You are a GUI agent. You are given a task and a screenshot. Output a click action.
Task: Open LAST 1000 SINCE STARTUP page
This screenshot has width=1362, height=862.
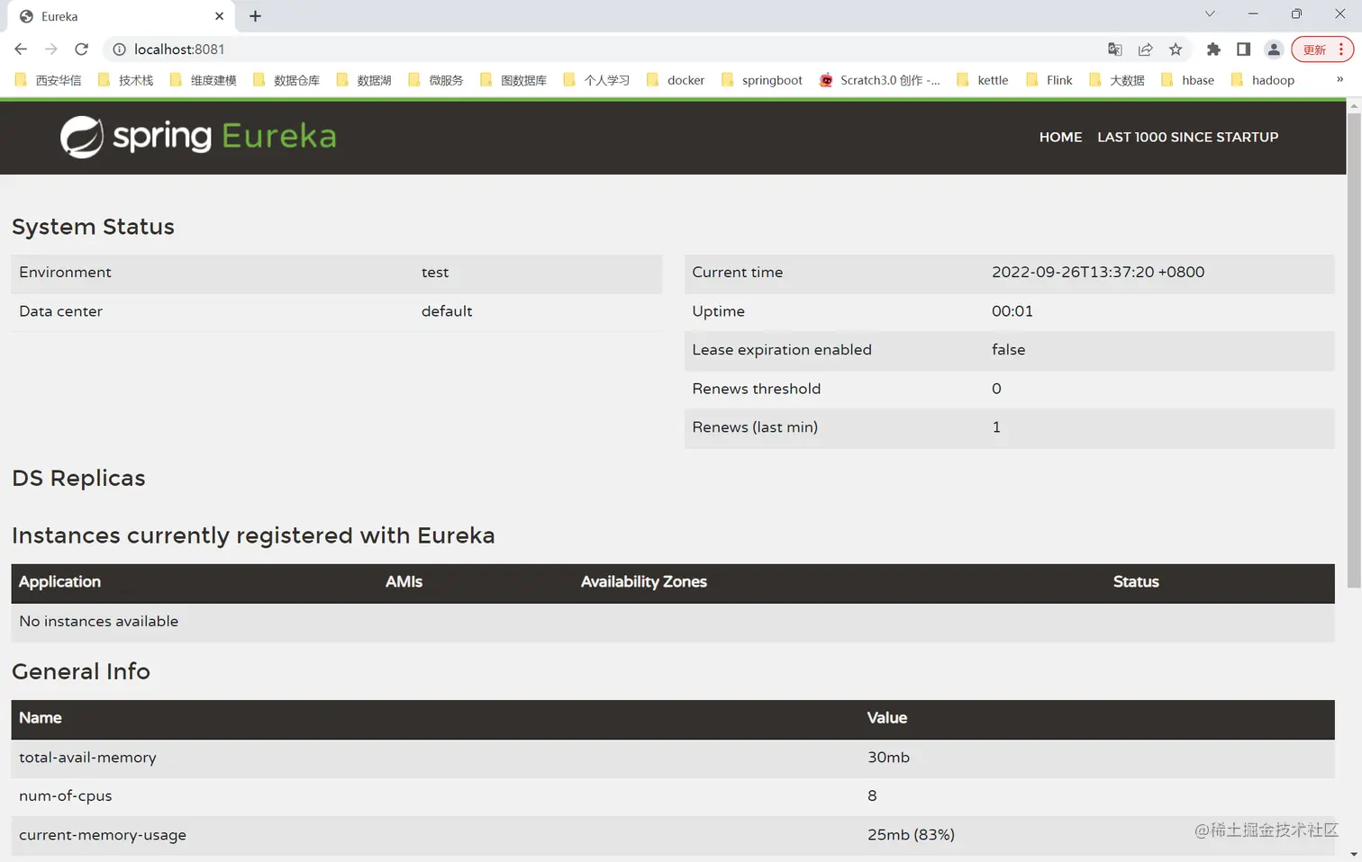click(x=1188, y=137)
